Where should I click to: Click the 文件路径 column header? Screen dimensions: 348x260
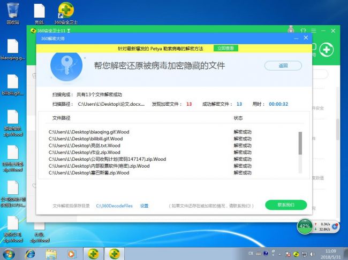point(61,118)
